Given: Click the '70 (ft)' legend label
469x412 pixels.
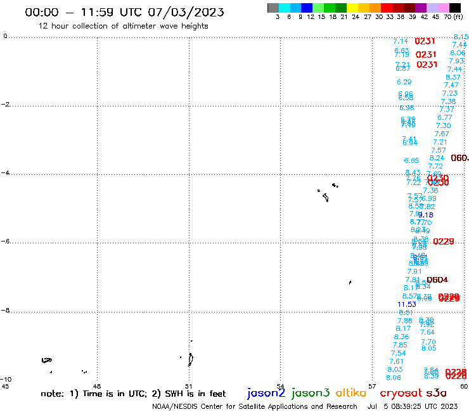Looking at the screenshot, I should click(453, 16).
